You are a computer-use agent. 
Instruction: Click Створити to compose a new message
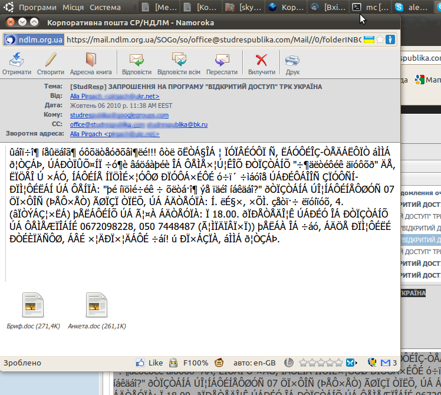coord(51,63)
